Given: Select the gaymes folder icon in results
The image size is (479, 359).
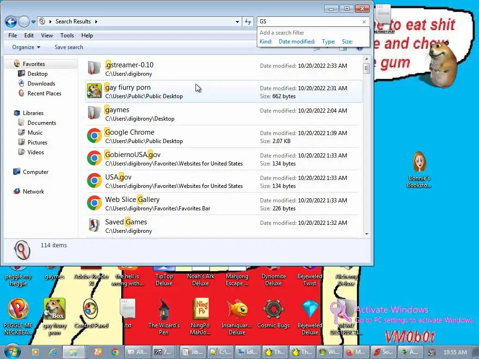Looking at the screenshot, I should (x=94, y=113).
